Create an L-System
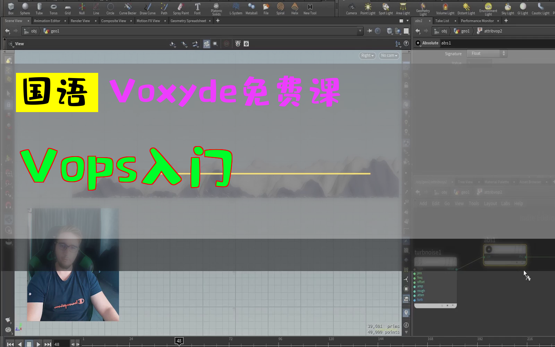 click(x=236, y=9)
